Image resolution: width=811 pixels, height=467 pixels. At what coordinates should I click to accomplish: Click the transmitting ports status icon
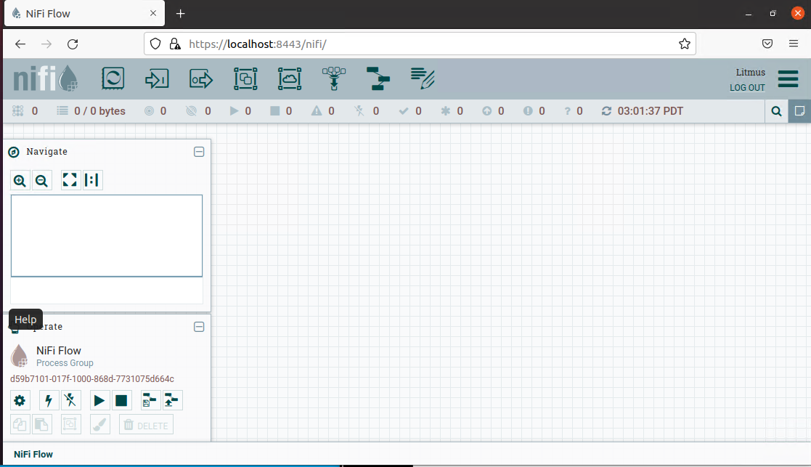click(x=149, y=111)
